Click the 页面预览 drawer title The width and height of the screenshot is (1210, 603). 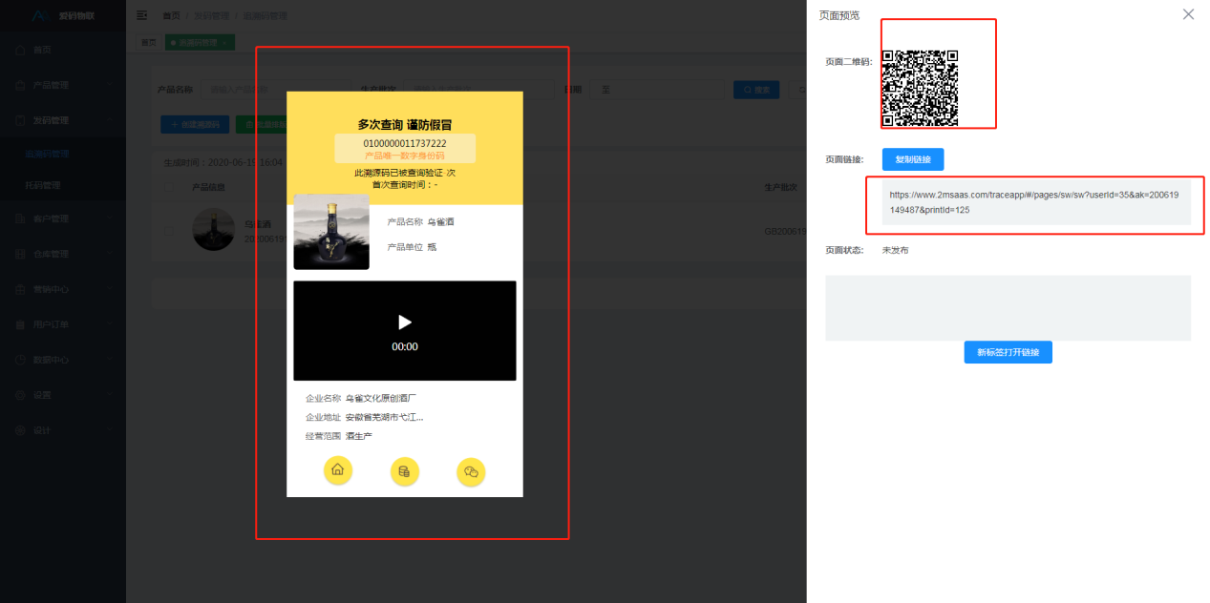(839, 15)
